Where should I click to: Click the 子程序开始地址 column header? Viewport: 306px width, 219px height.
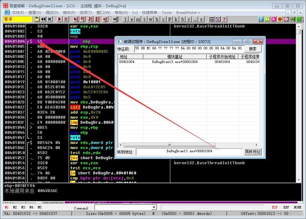pos(222,57)
